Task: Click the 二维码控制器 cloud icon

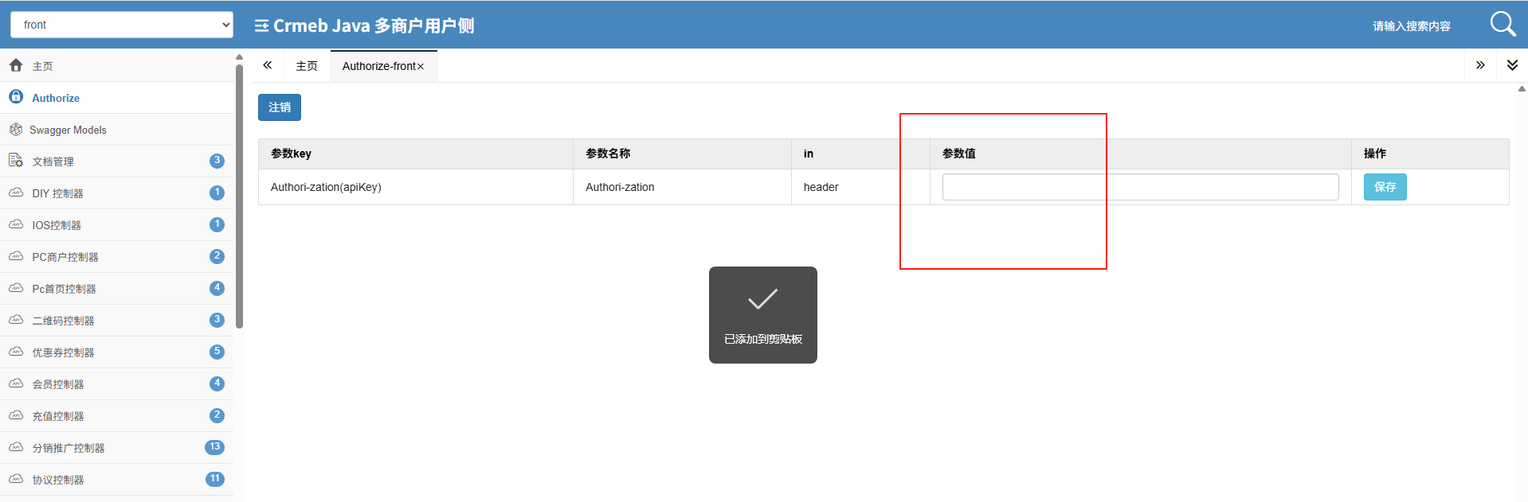Action: (x=16, y=320)
